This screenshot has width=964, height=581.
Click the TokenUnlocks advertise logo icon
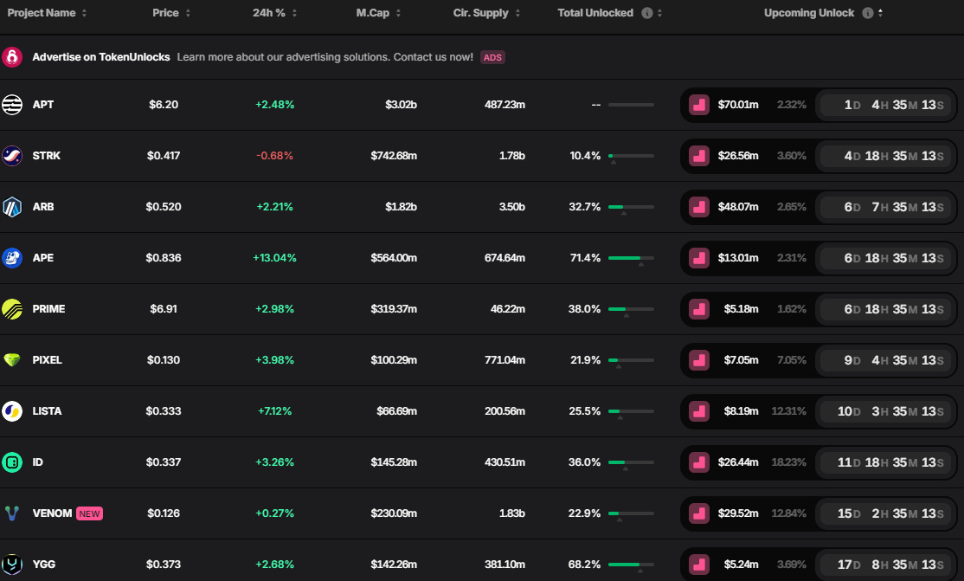[x=11, y=56]
